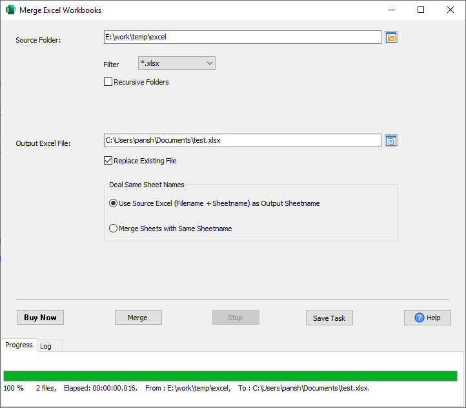
Task: Maximize the Merge Excel Workbooks window
Action: click(421, 10)
